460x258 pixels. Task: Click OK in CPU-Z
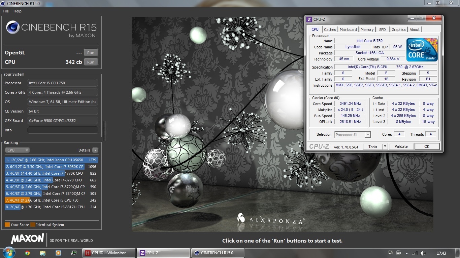point(427,146)
